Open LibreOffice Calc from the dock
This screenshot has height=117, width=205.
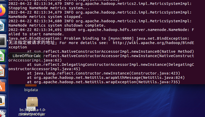pos(2,56)
